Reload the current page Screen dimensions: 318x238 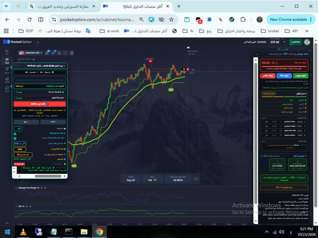pos(29,20)
